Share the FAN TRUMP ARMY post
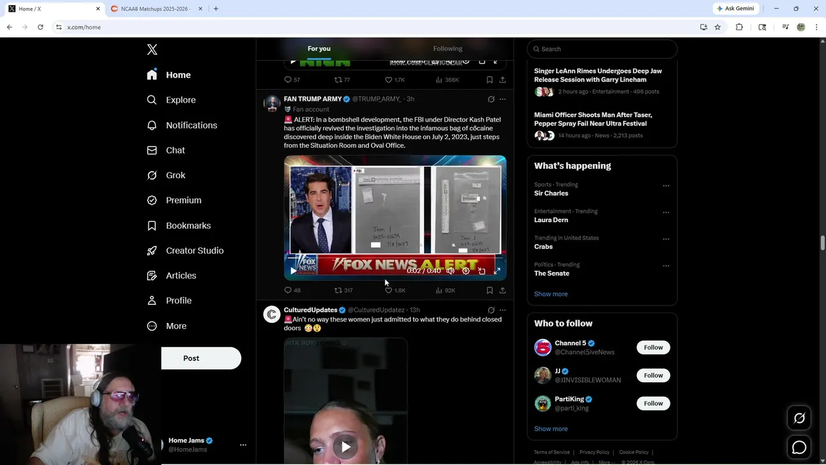This screenshot has height=465, width=826. pyautogui.click(x=503, y=291)
